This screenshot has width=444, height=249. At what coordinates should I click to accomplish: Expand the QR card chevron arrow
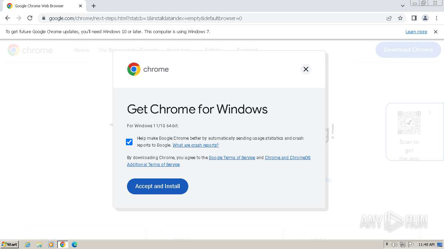point(430,112)
